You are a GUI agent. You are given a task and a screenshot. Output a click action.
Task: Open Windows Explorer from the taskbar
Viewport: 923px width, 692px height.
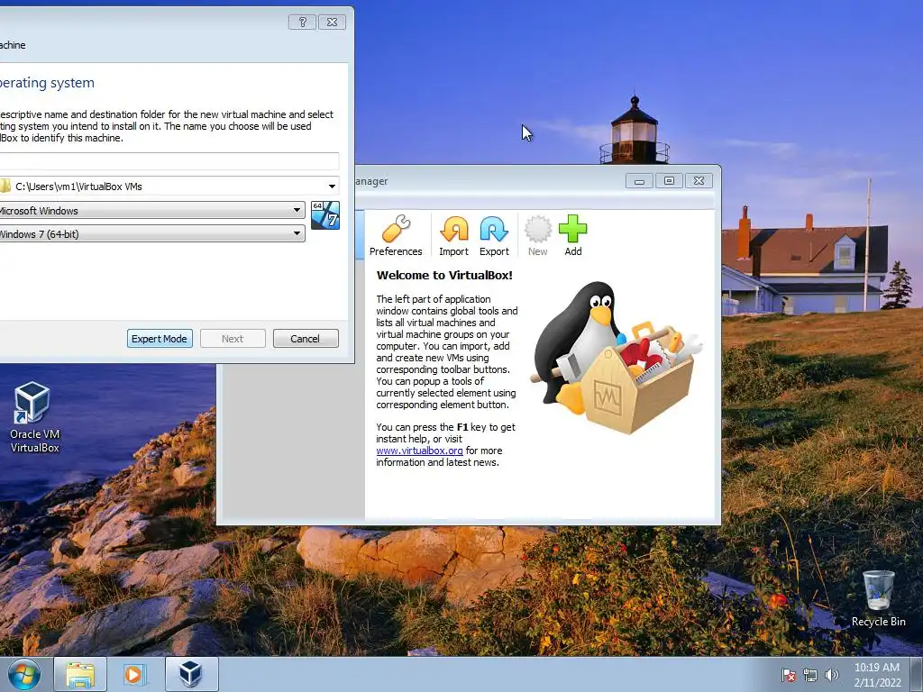(x=80, y=674)
